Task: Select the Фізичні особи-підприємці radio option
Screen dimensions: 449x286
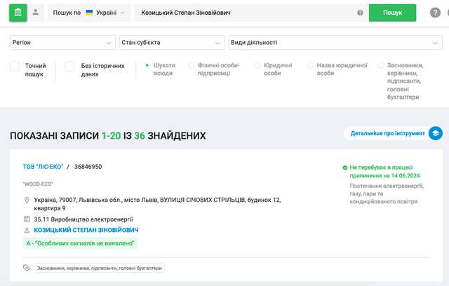Action: (191, 65)
